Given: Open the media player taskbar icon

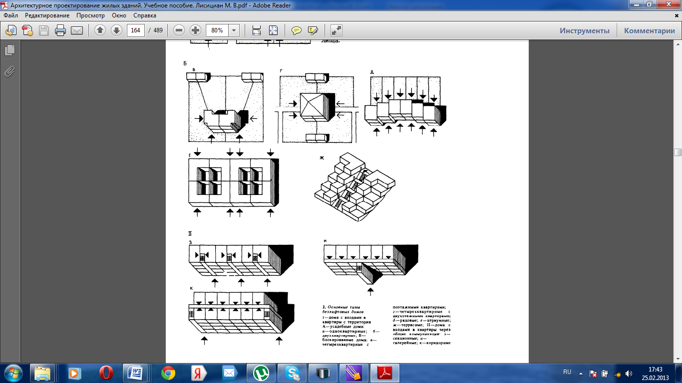Looking at the screenshot, I should [74, 373].
